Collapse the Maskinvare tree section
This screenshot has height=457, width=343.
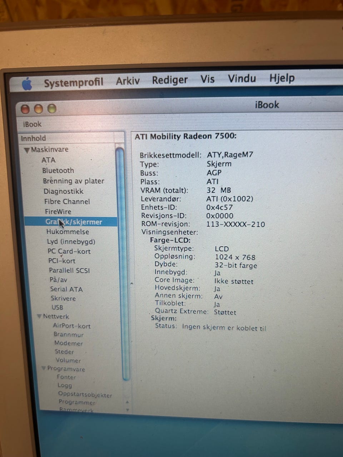27,150
